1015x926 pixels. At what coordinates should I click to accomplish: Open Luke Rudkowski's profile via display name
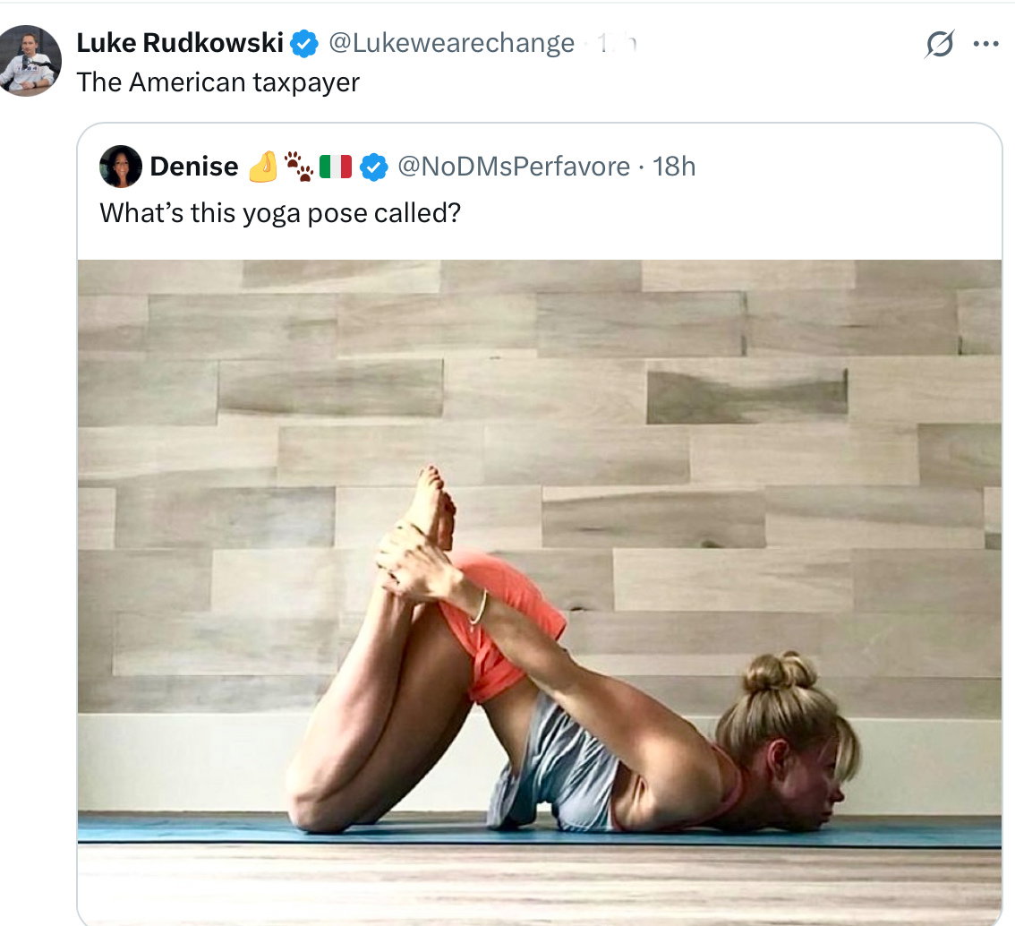pyautogui.click(x=180, y=43)
